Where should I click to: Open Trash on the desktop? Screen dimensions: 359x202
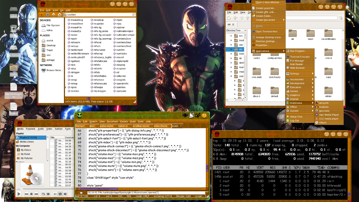(x=13, y=31)
